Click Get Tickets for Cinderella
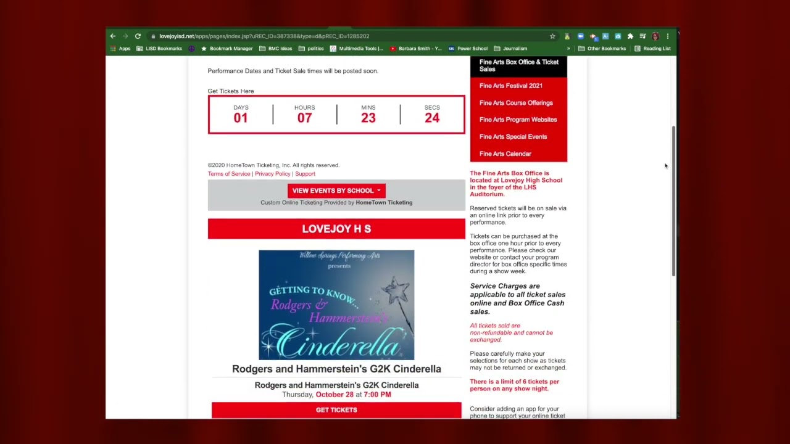This screenshot has width=790, height=444. pyautogui.click(x=336, y=410)
